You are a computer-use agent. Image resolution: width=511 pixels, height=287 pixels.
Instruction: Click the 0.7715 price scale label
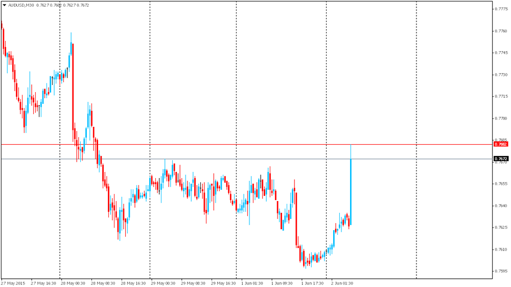(x=501, y=96)
